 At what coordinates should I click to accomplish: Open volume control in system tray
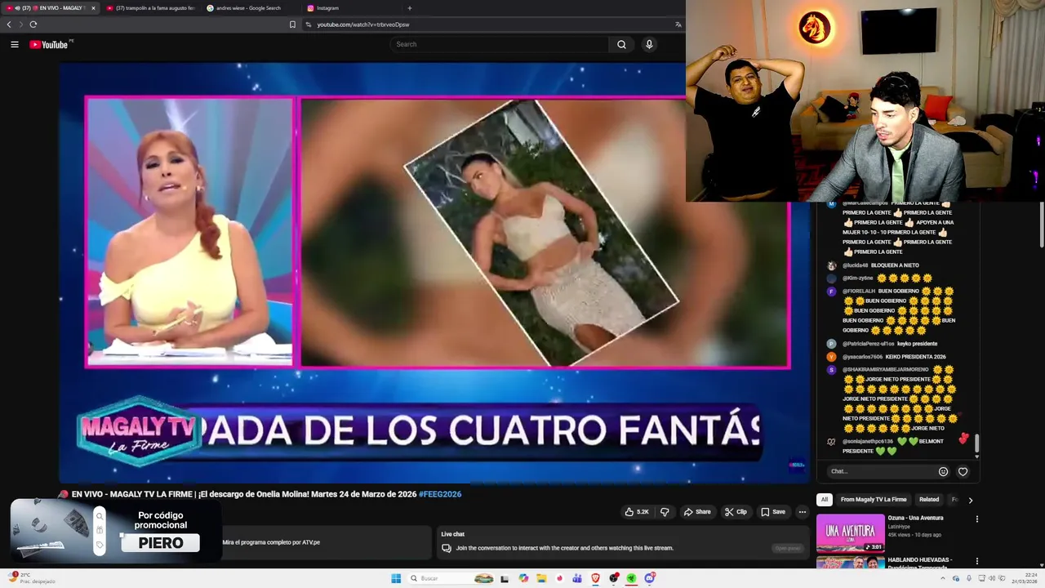pos(992,578)
